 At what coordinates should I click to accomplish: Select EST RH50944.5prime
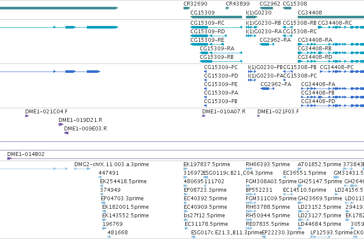click(249, 220)
